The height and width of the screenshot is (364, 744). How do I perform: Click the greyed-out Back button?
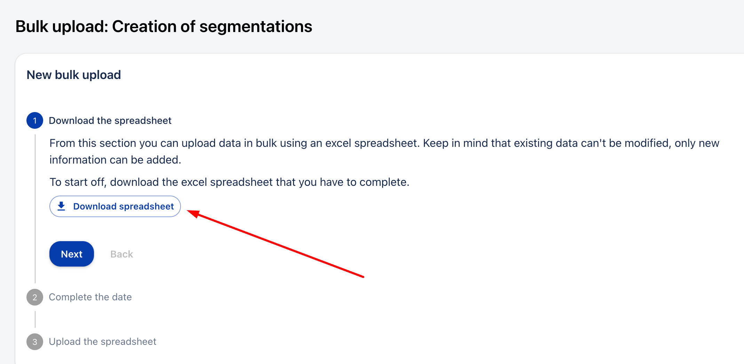121,254
